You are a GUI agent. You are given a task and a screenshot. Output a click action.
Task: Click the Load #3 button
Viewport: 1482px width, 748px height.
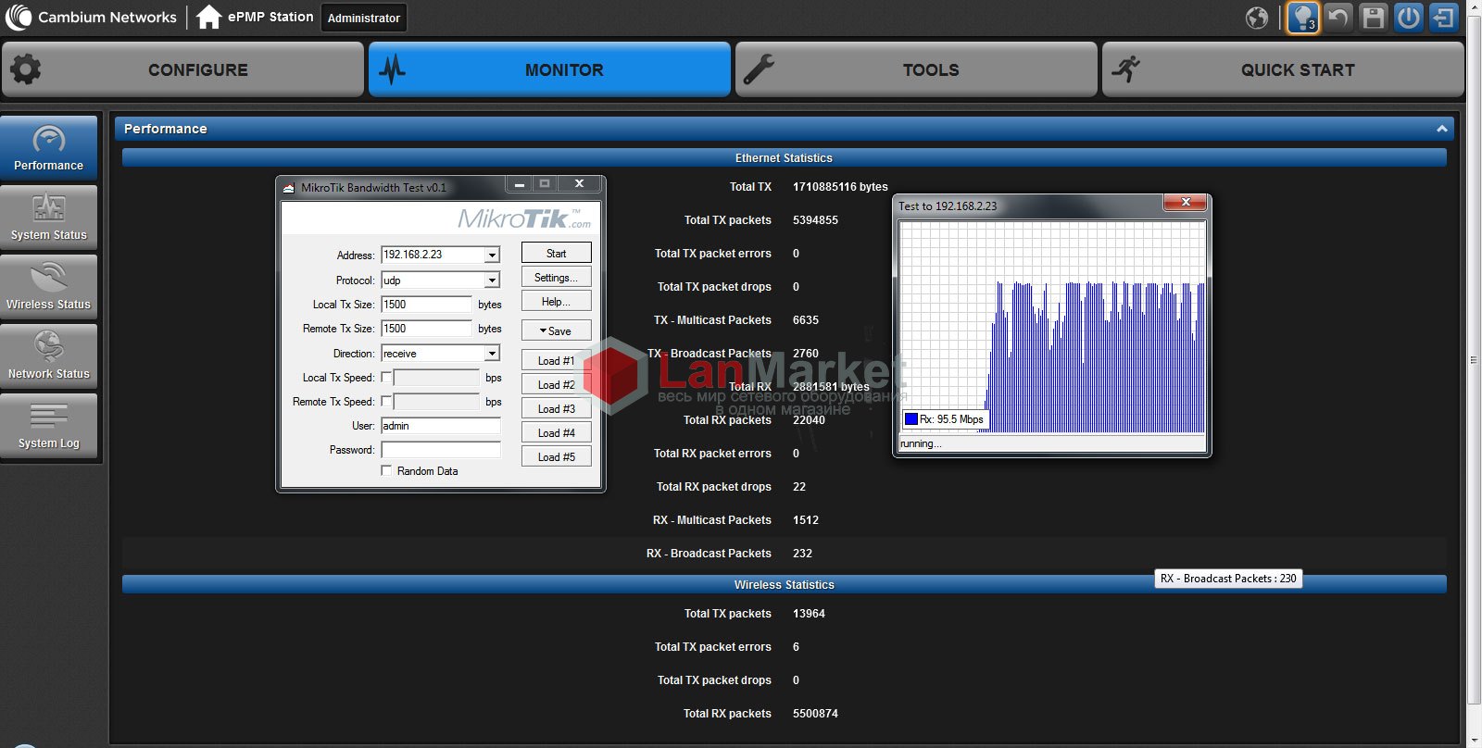556,408
